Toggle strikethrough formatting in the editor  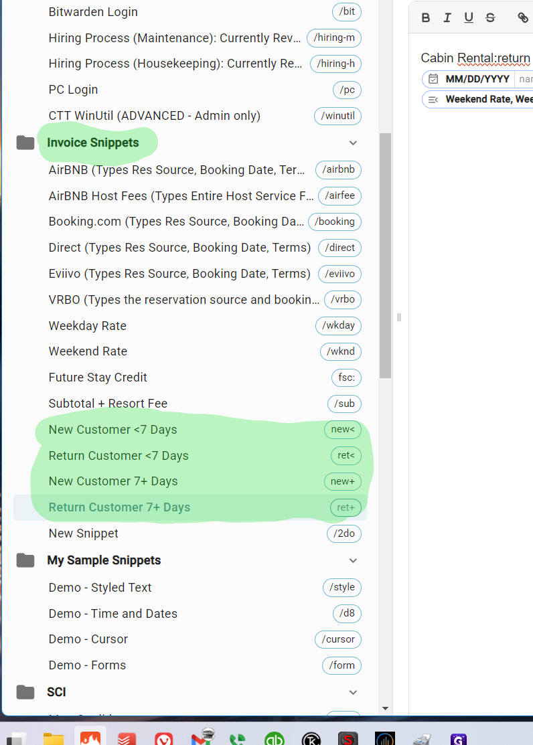click(x=490, y=18)
